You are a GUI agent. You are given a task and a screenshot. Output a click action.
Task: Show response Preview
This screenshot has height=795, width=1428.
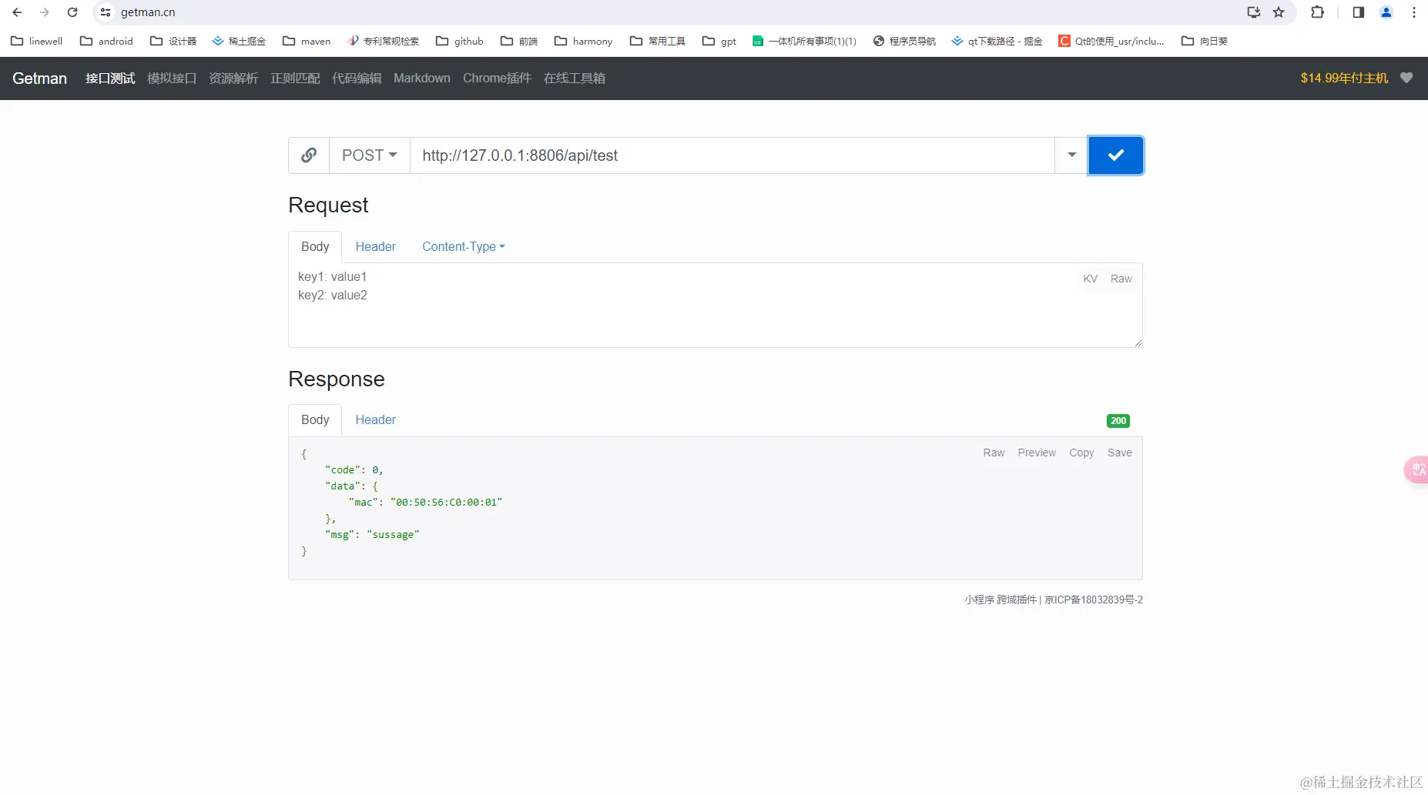pyautogui.click(x=1037, y=453)
